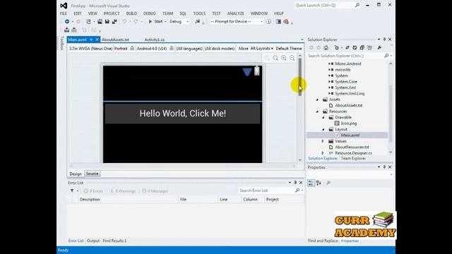Image resolution: width=452 pixels, height=254 pixels.
Task: Click the zoom out magnifier in designer
Action: [x=292, y=58]
